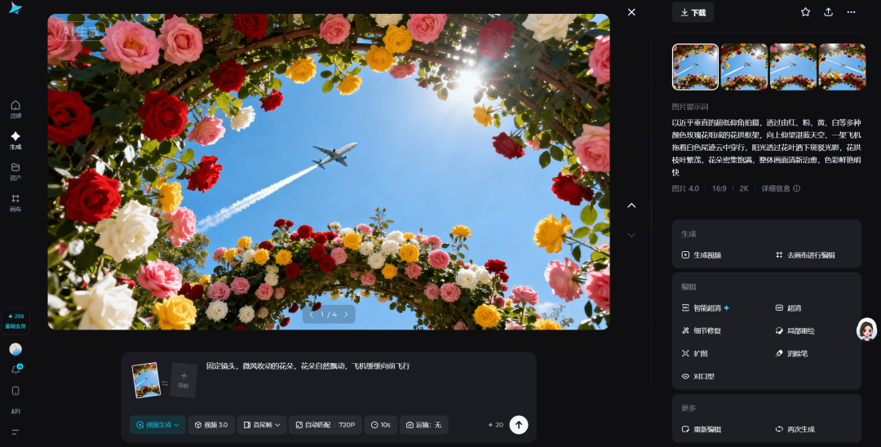Open the 10s duration selector

pos(380,425)
